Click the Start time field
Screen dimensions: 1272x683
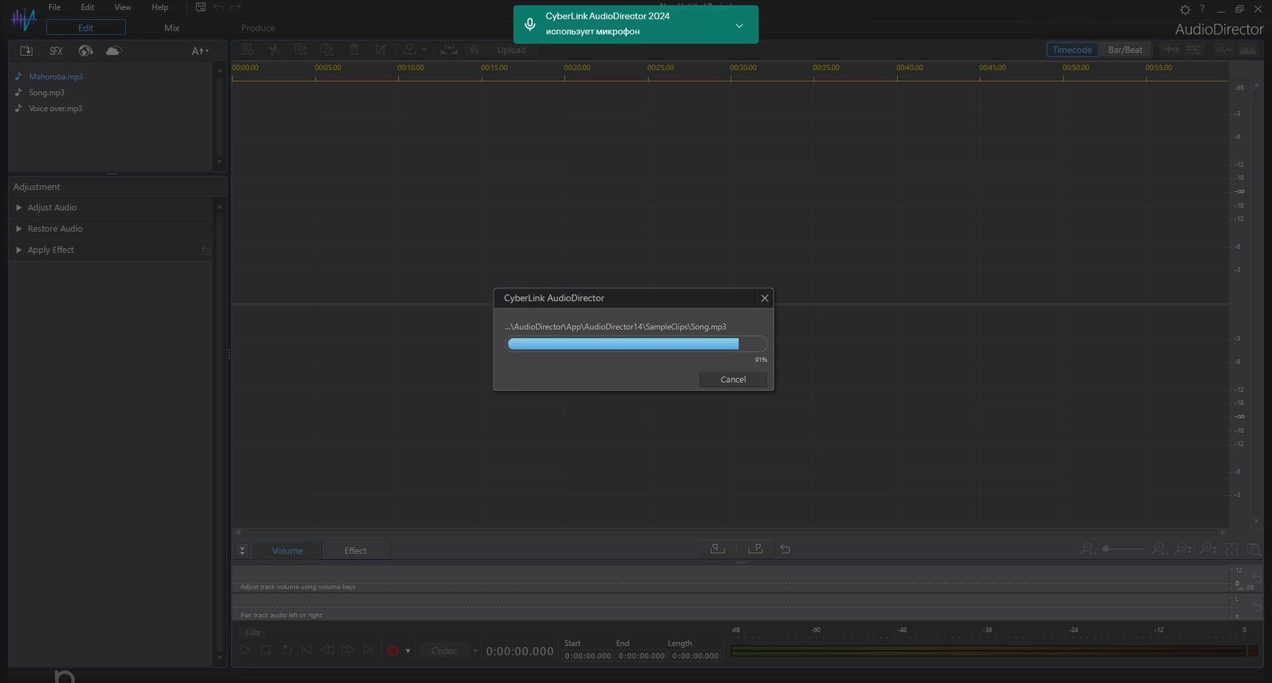pyautogui.click(x=588, y=656)
